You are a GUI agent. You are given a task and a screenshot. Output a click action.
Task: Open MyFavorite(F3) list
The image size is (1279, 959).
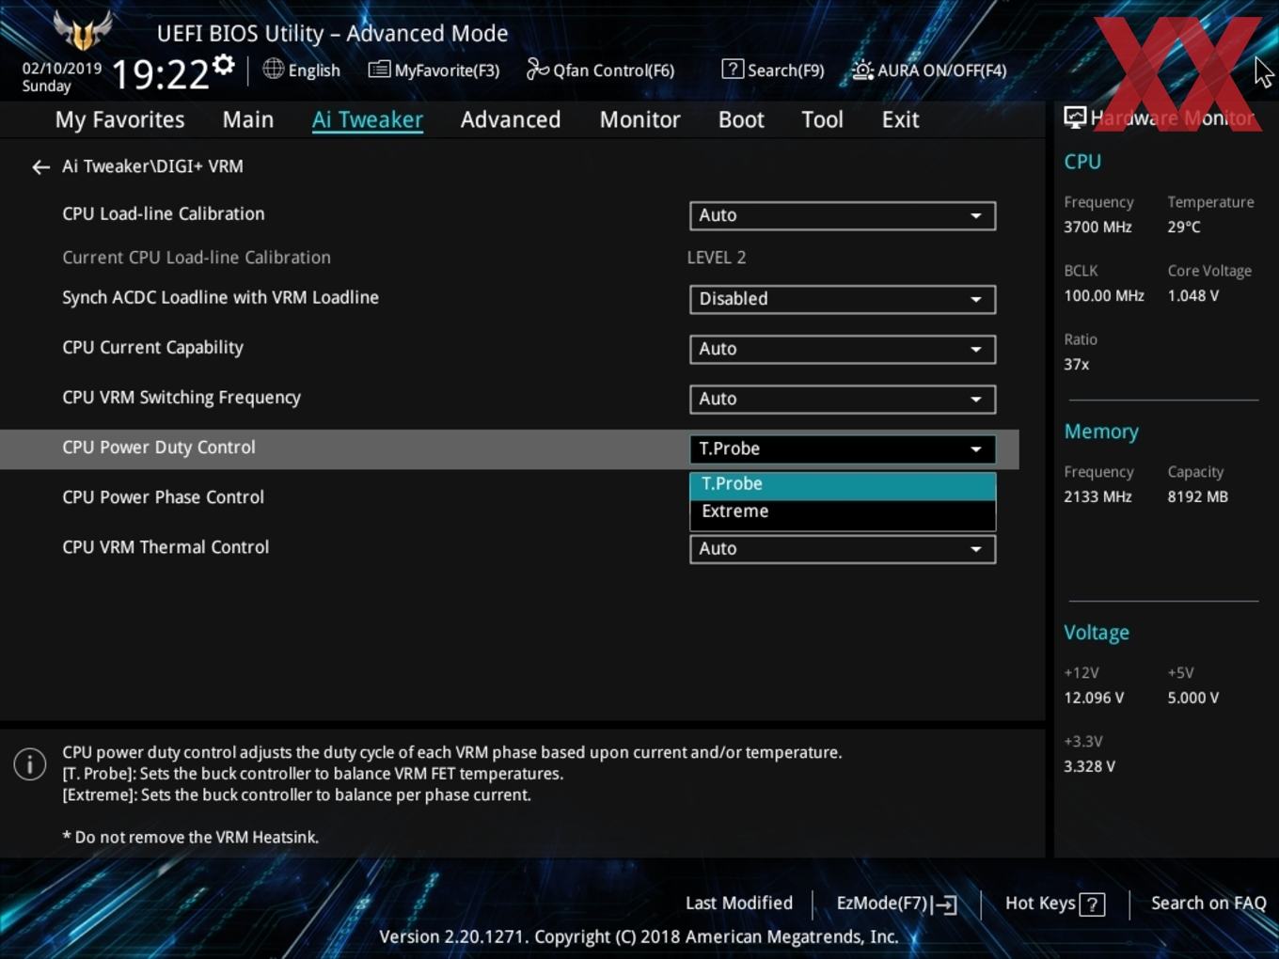[x=434, y=70]
